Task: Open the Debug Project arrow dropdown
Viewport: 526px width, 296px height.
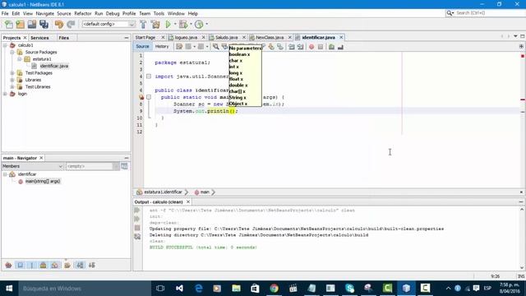Action: point(191,24)
